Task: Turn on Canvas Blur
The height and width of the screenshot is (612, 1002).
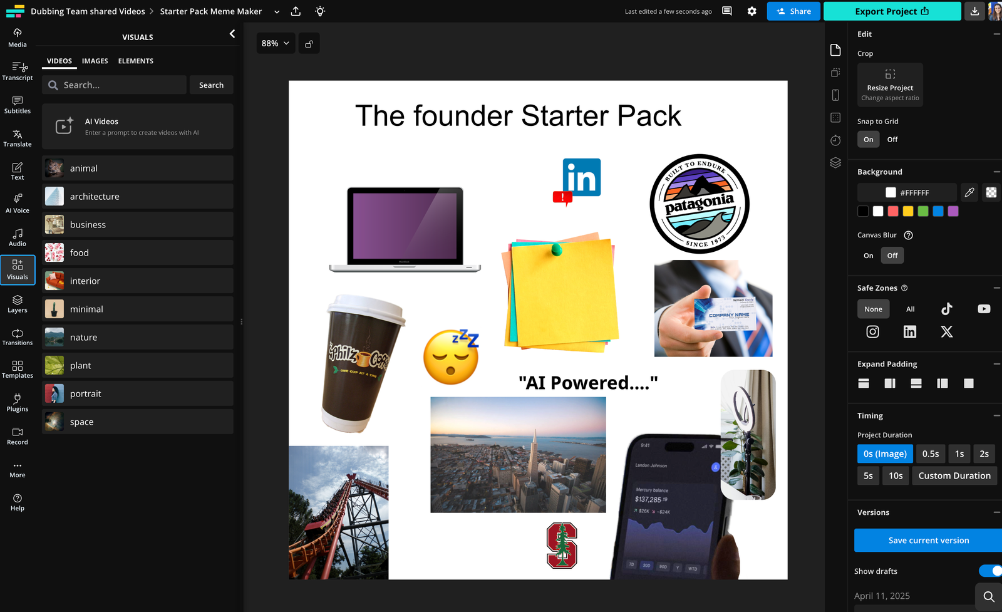Action: click(x=868, y=255)
